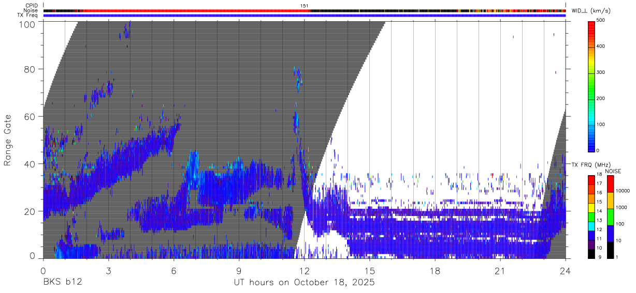This screenshot has width=636, height=293.
Task: Pick the green swatch in NOISE legend
Action: [611, 217]
